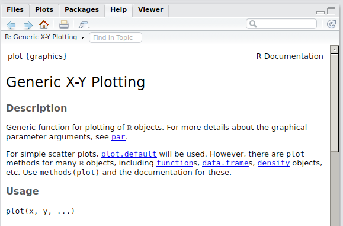Switch to the Files tab
Image resolution: width=343 pixels, height=226 pixels.
click(15, 10)
